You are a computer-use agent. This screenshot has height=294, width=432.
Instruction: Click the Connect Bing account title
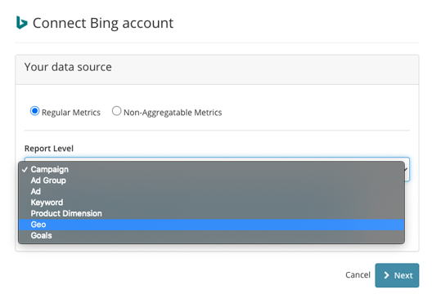pos(103,23)
